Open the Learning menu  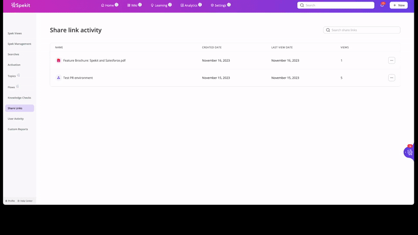(x=159, y=5)
